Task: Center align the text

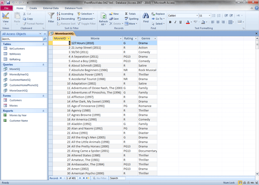Action: point(218,22)
